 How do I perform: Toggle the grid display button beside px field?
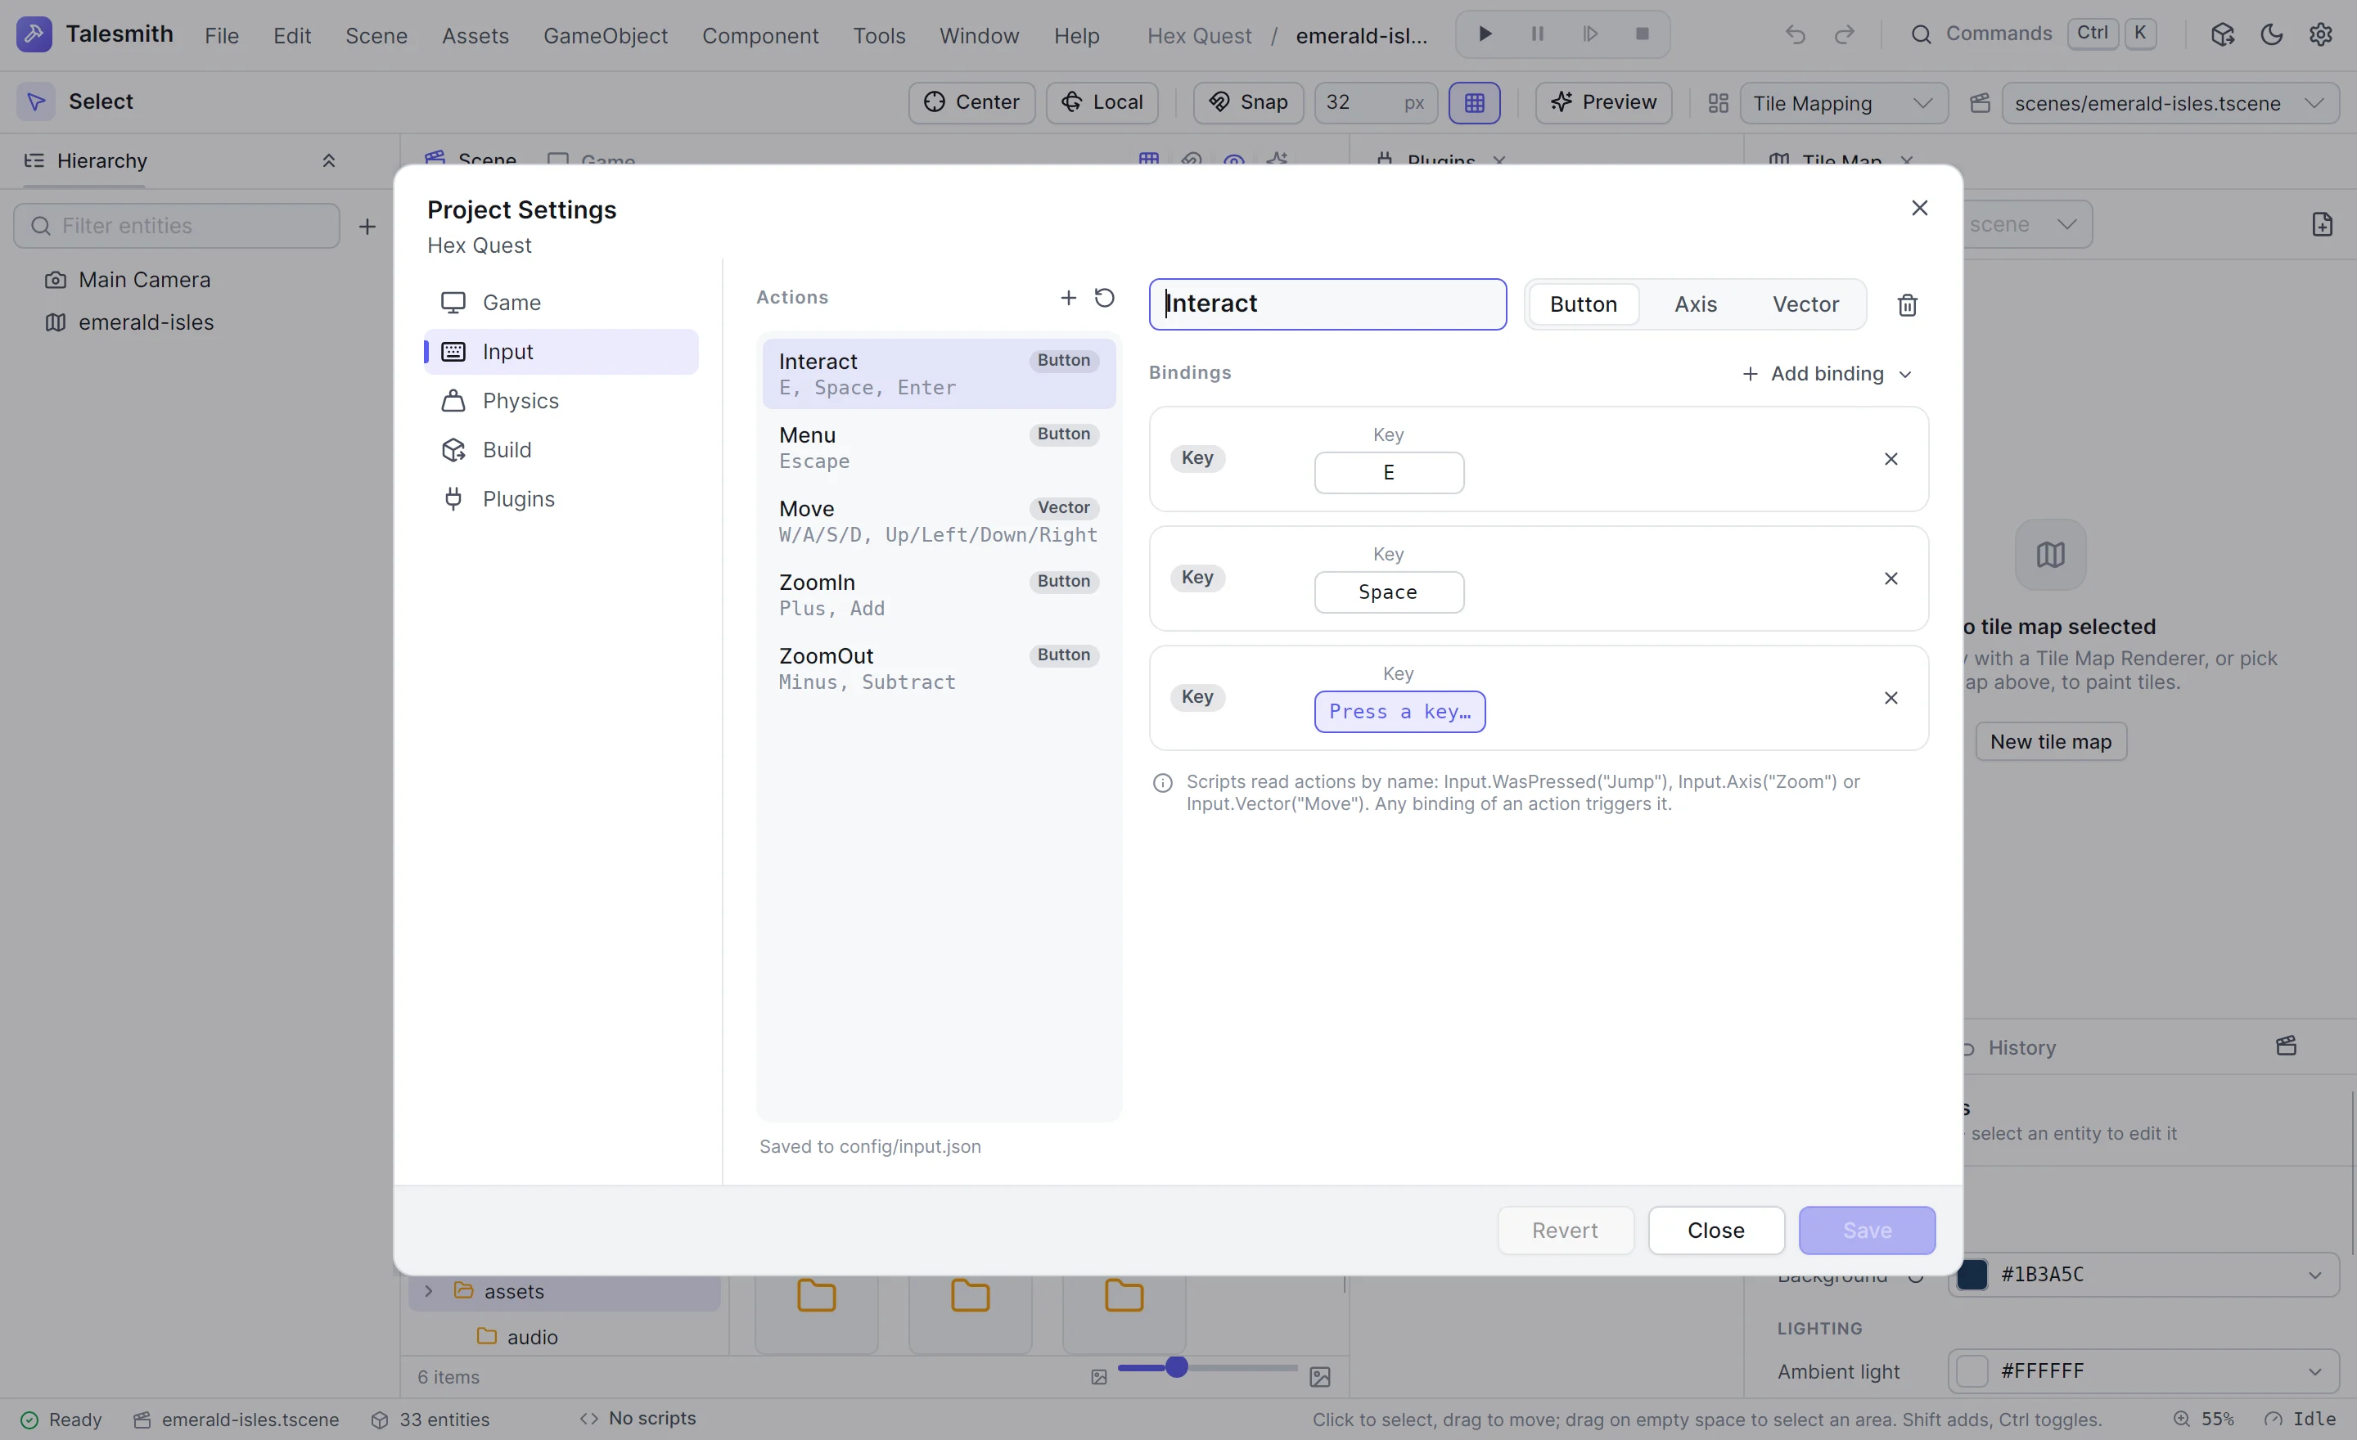pos(1474,102)
